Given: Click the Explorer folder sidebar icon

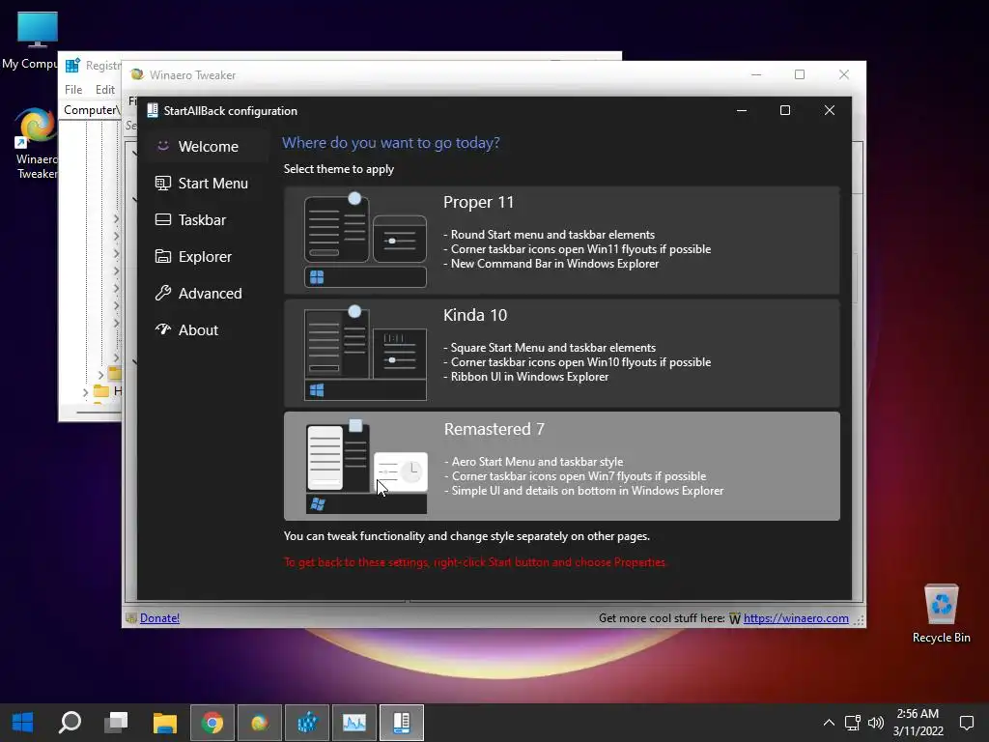Looking at the screenshot, I should [x=162, y=256].
